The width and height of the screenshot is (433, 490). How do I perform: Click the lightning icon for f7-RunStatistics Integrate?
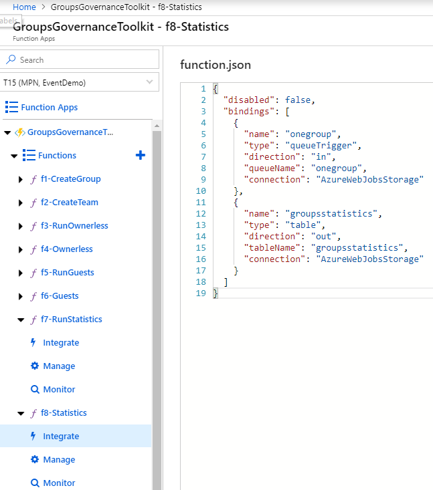pos(33,342)
